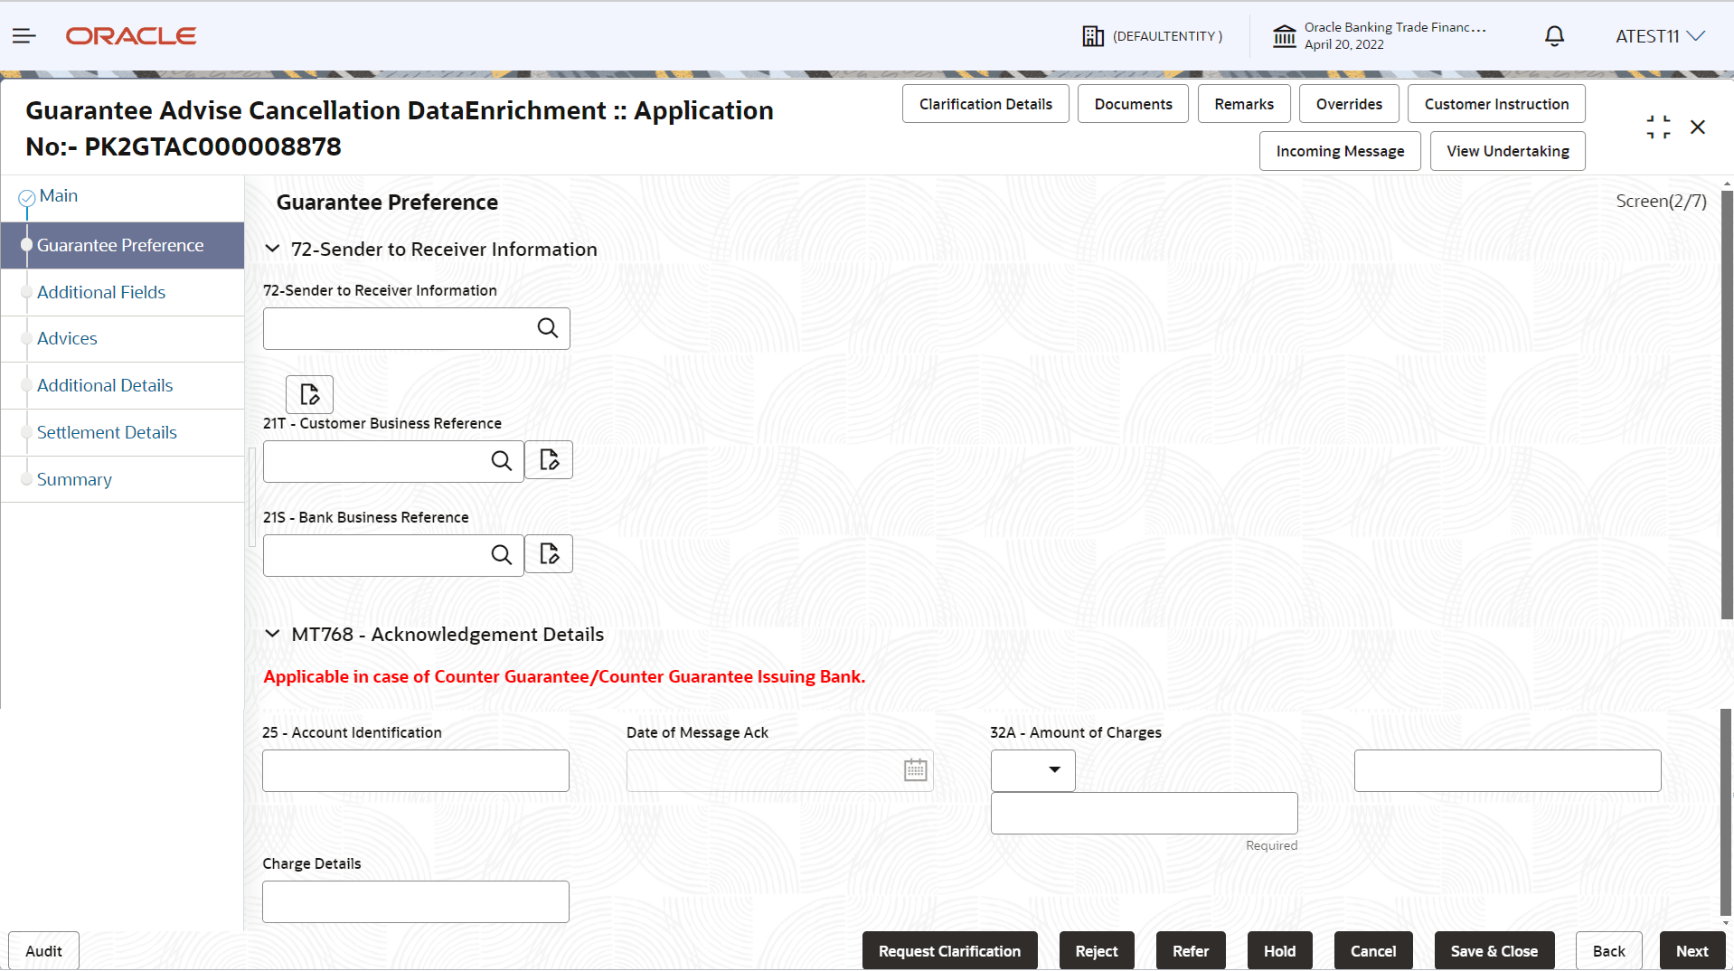This screenshot has width=1734, height=971.
Task: Open the 32A Amount of Charges currency dropdown
Action: (1033, 770)
